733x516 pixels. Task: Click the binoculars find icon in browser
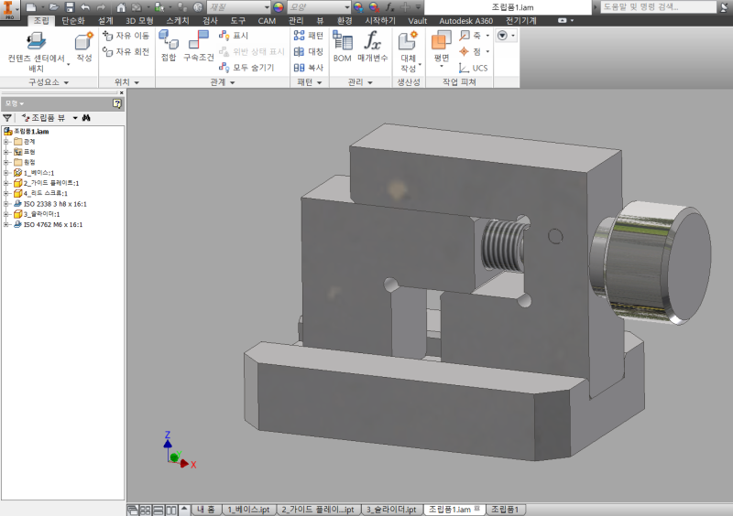pyautogui.click(x=87, y=118)
